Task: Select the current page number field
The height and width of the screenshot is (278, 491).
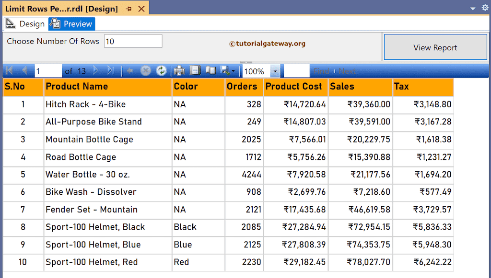Action: click(48, 70)
